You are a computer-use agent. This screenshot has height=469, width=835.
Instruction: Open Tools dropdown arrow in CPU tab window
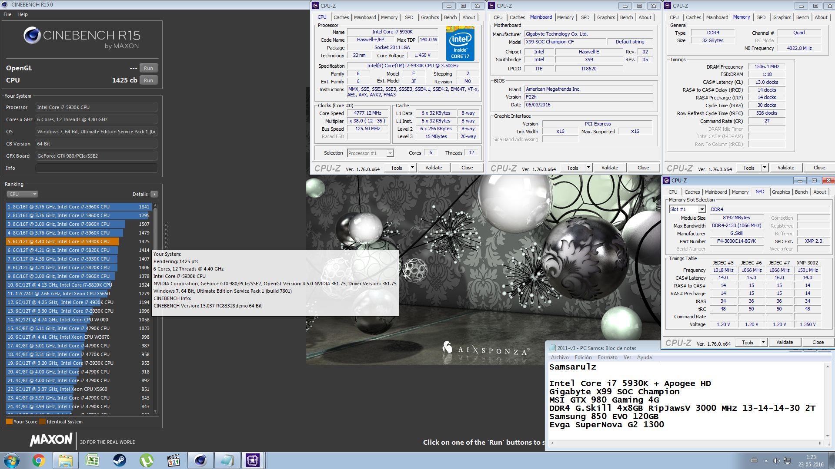pos(412,168)
